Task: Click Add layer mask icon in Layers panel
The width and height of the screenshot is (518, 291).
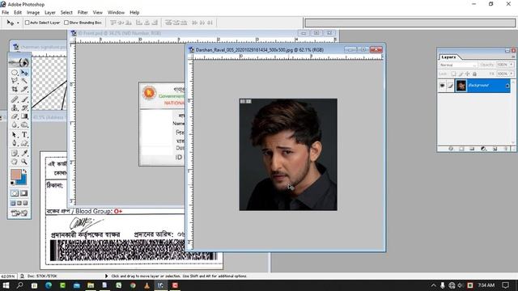Action: pos(461,149)
